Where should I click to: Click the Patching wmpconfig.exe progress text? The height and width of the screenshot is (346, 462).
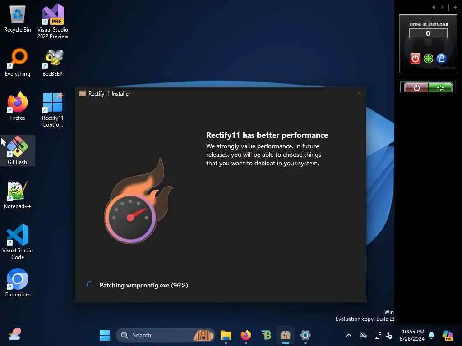(144, 285)
